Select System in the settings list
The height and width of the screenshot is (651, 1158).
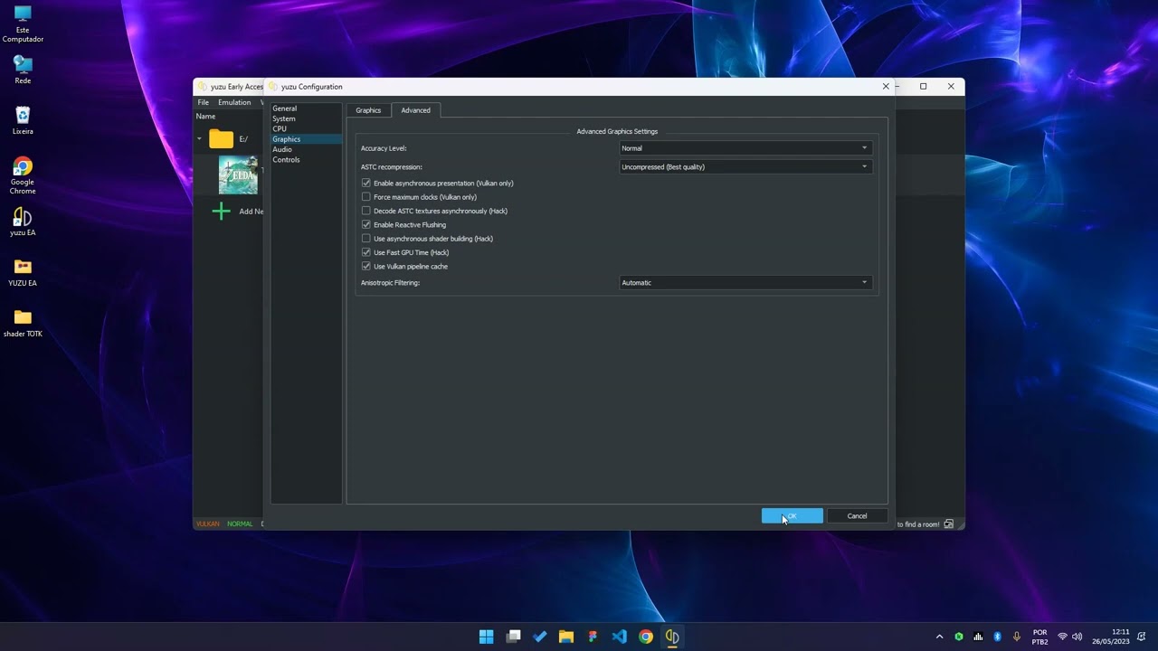point(306,118)
